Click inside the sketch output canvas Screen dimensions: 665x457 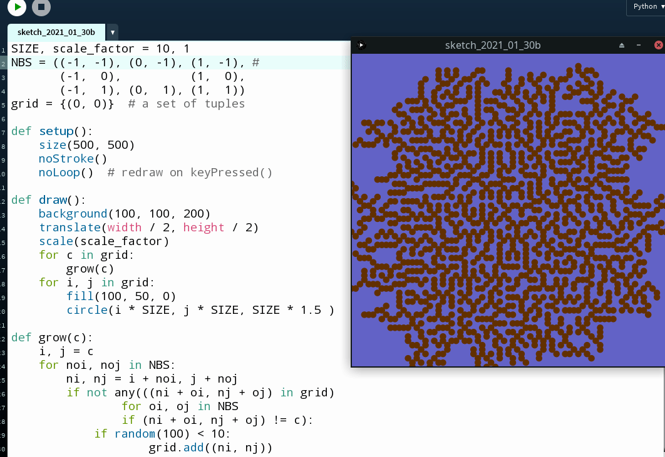click(508, 210)
